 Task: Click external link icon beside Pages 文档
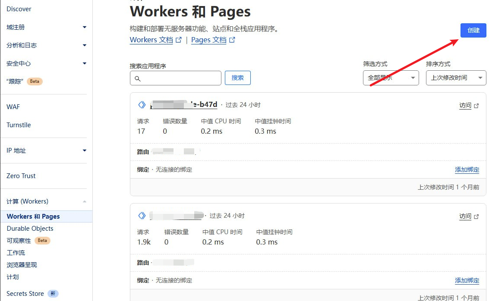[x=232, y=40]
